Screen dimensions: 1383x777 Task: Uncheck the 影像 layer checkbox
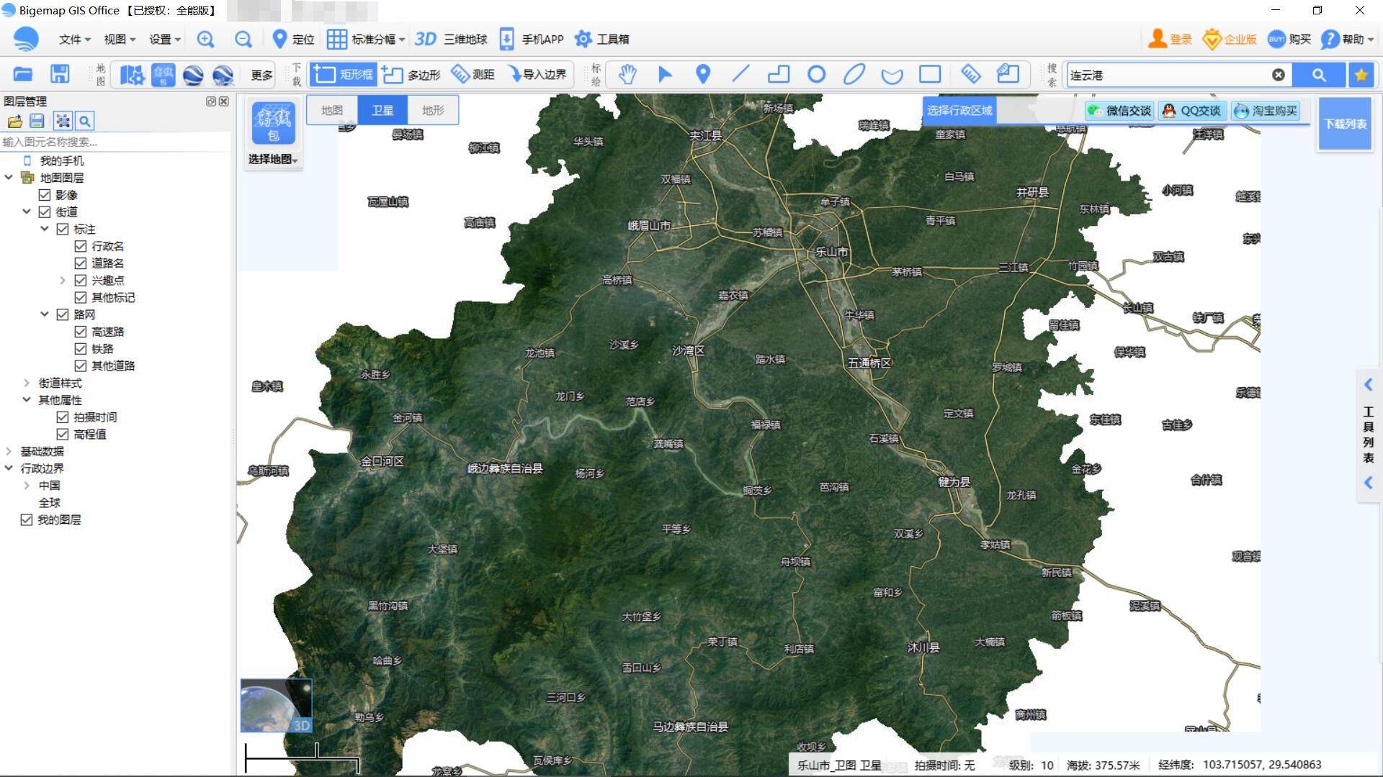coord(45,195)
